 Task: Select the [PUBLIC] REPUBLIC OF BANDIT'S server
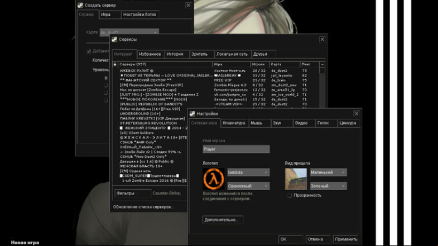215,104
